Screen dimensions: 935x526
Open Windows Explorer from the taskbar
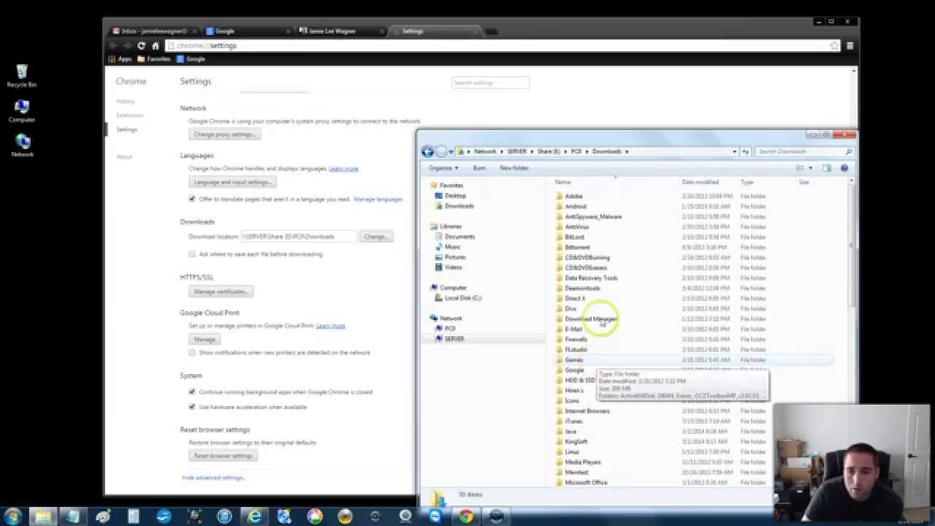[x=42, y=517]
